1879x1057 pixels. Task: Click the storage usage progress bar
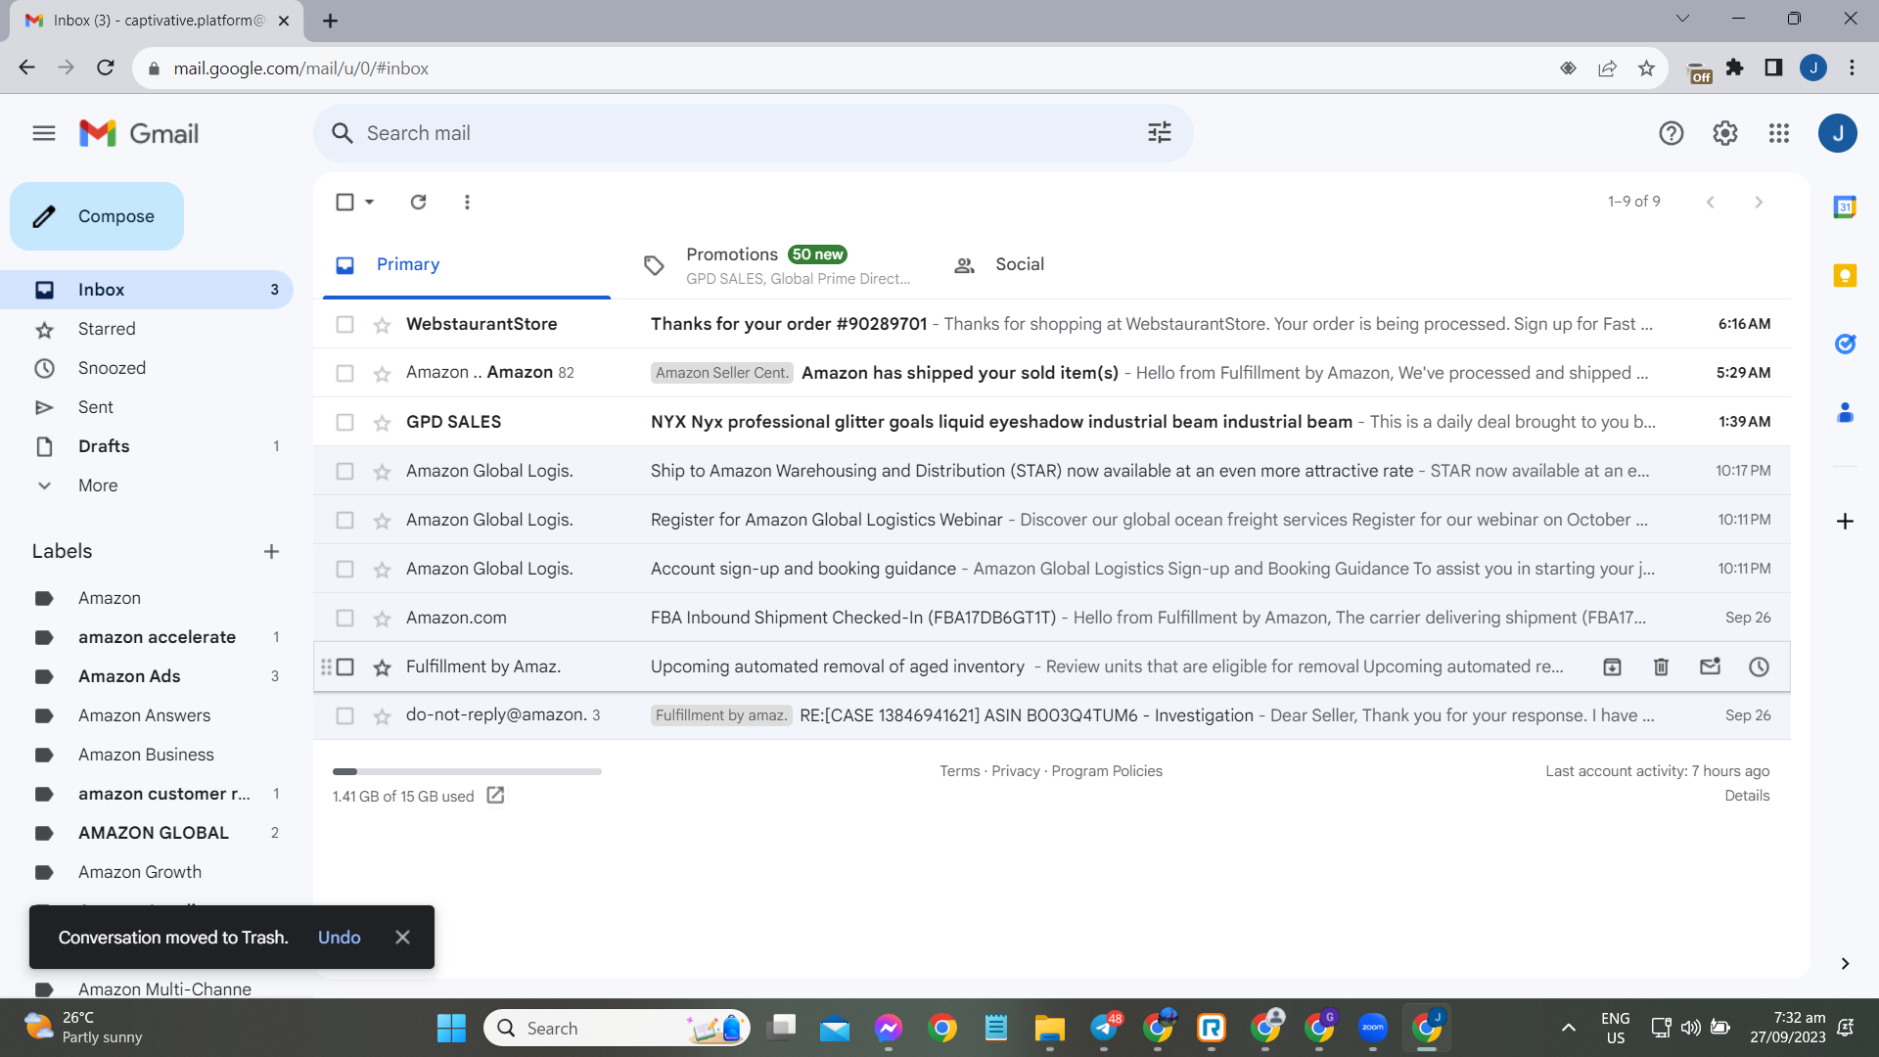pos(467,771)
